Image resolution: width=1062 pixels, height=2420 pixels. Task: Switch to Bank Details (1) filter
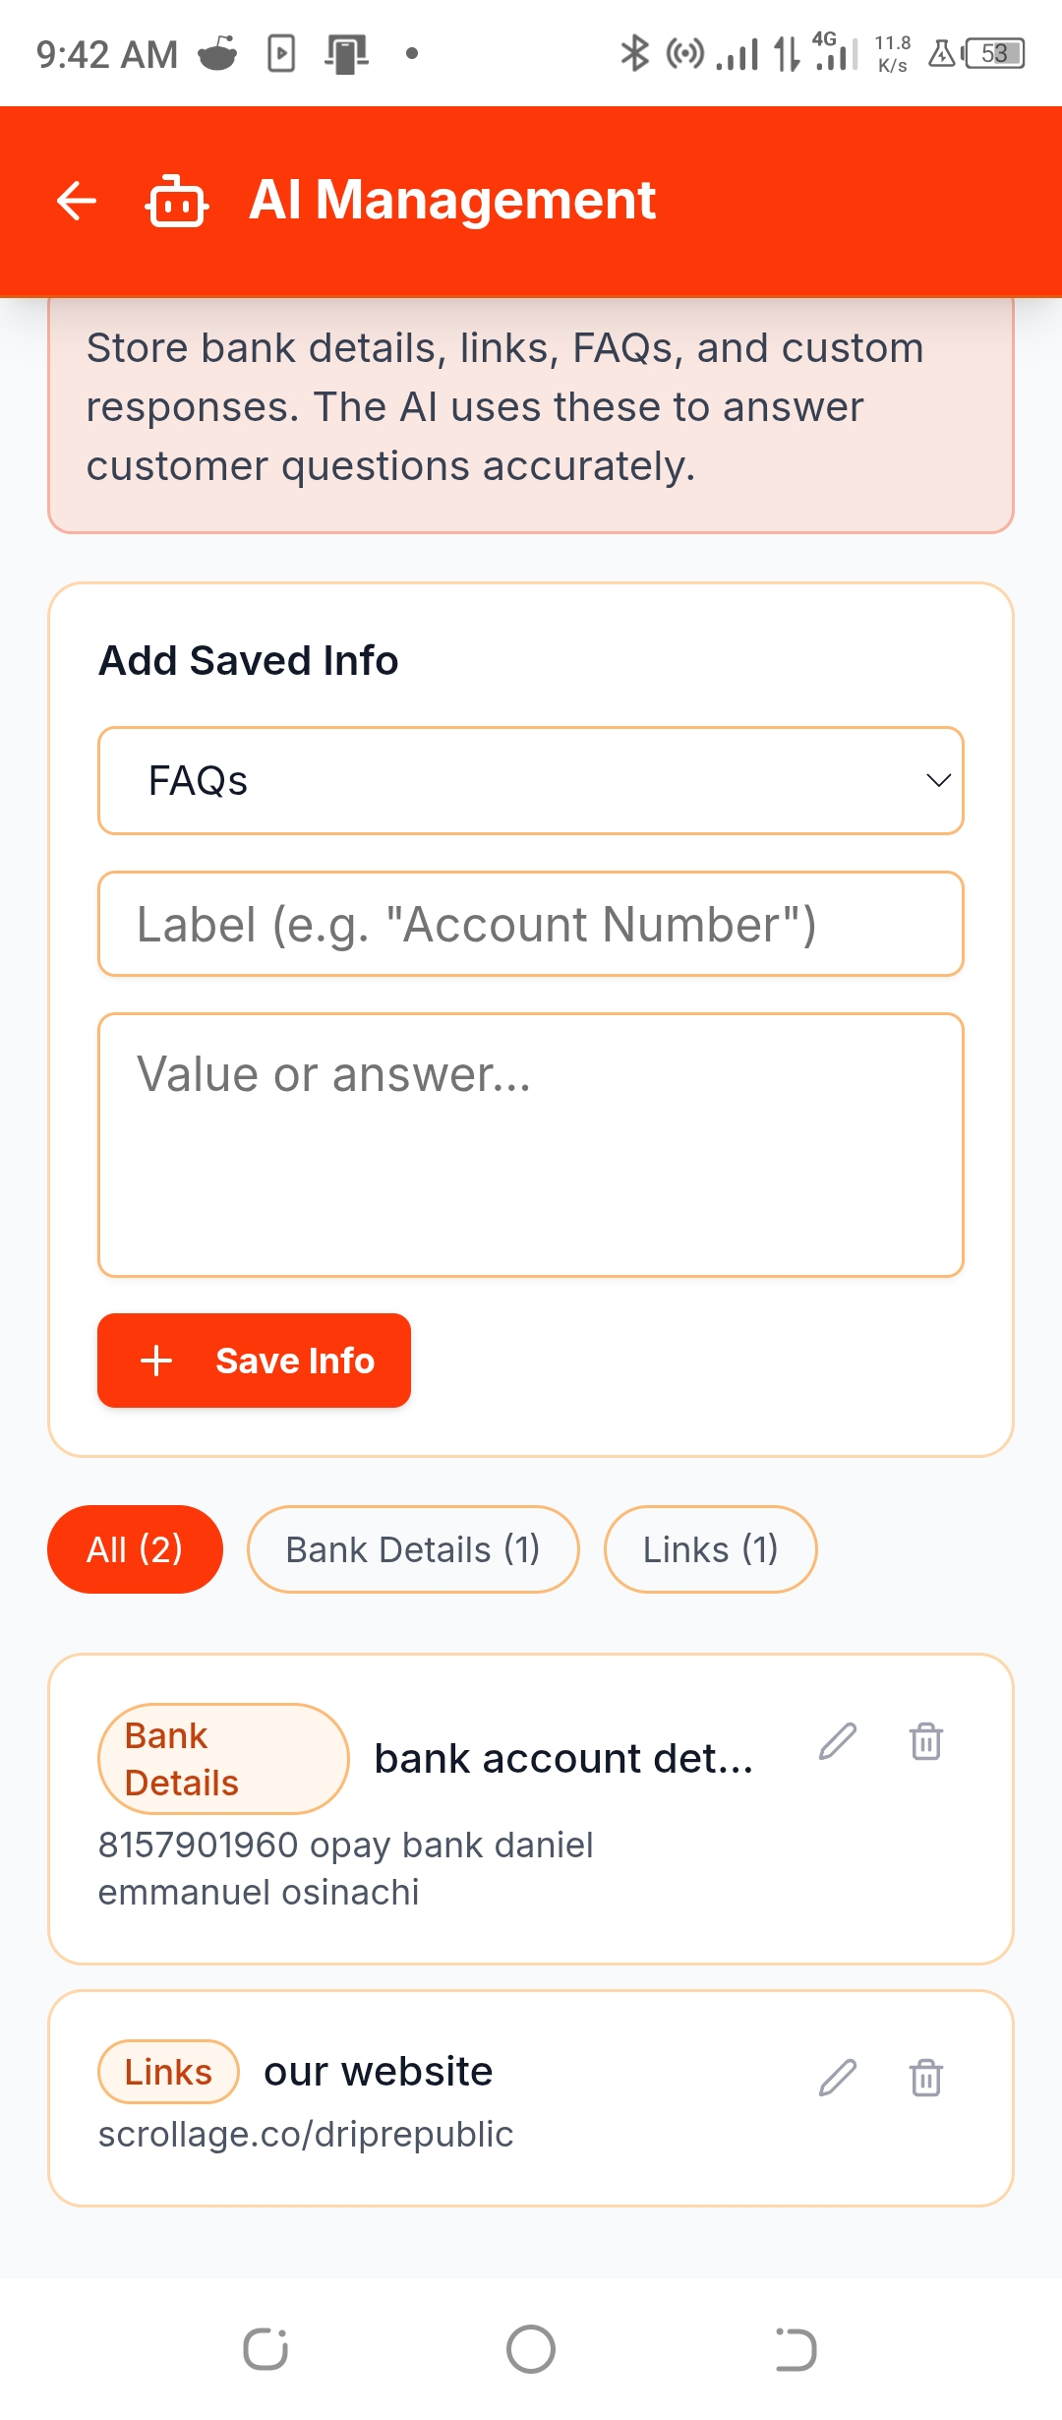pyautogui.click(x=413, y=1549)
